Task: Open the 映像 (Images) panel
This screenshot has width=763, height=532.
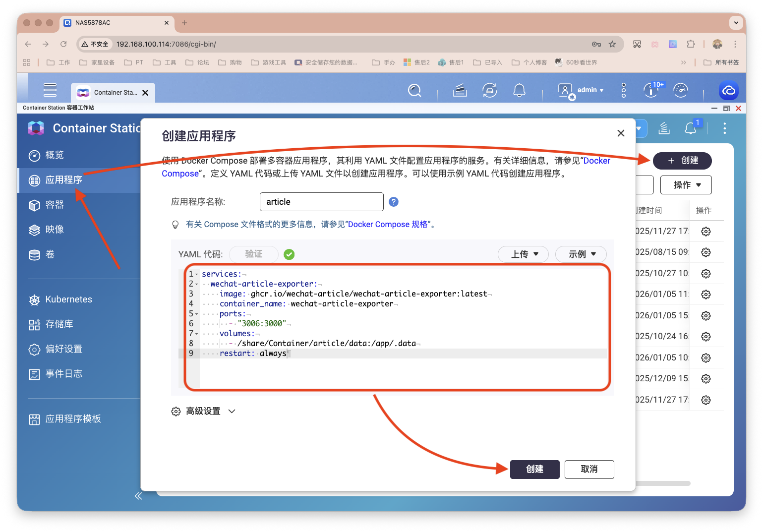Action: pyautogui.click(x=54, y=230)
